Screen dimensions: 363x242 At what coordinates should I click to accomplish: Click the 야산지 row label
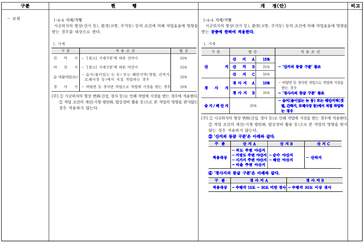click(65, 66)
